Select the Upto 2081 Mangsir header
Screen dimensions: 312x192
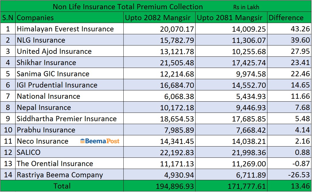229,18
